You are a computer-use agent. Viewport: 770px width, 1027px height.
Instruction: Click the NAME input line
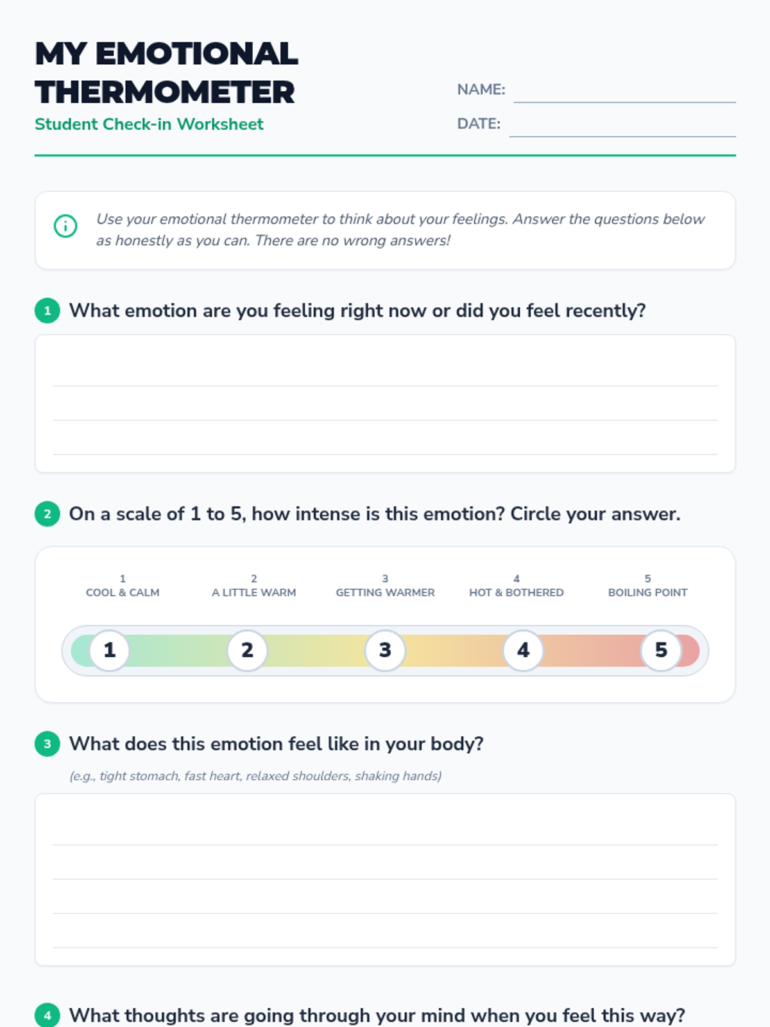[624, 91]
